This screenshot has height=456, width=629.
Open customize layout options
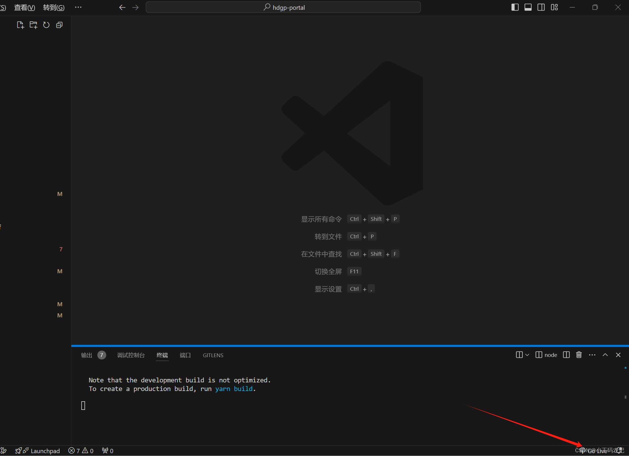554,7
